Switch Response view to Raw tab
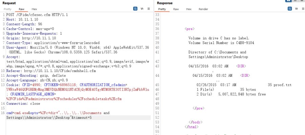 176,9
